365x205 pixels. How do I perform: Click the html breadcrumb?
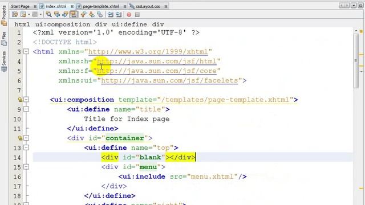[x=22, y=24]
